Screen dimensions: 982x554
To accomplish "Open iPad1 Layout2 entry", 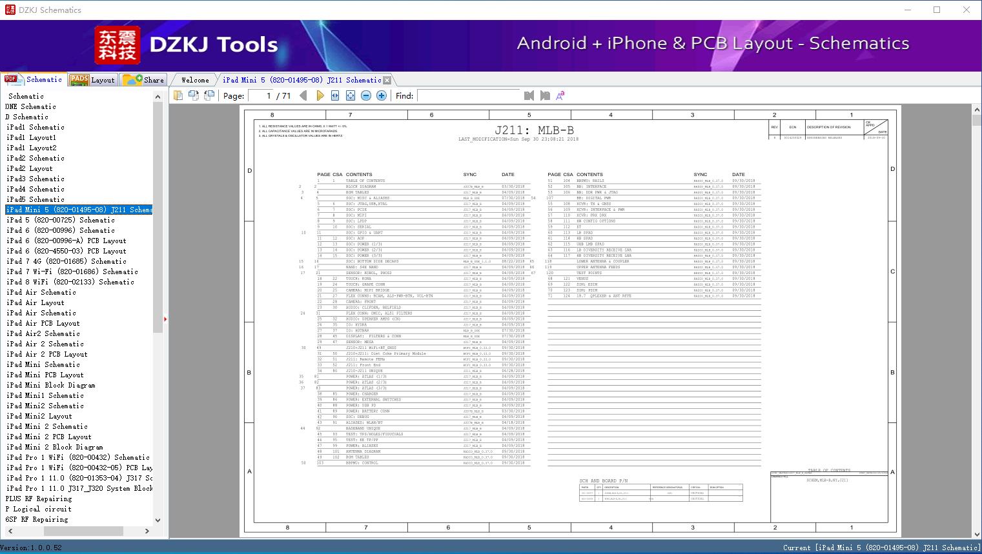I will pyautogui.click(x=32, y=148).
